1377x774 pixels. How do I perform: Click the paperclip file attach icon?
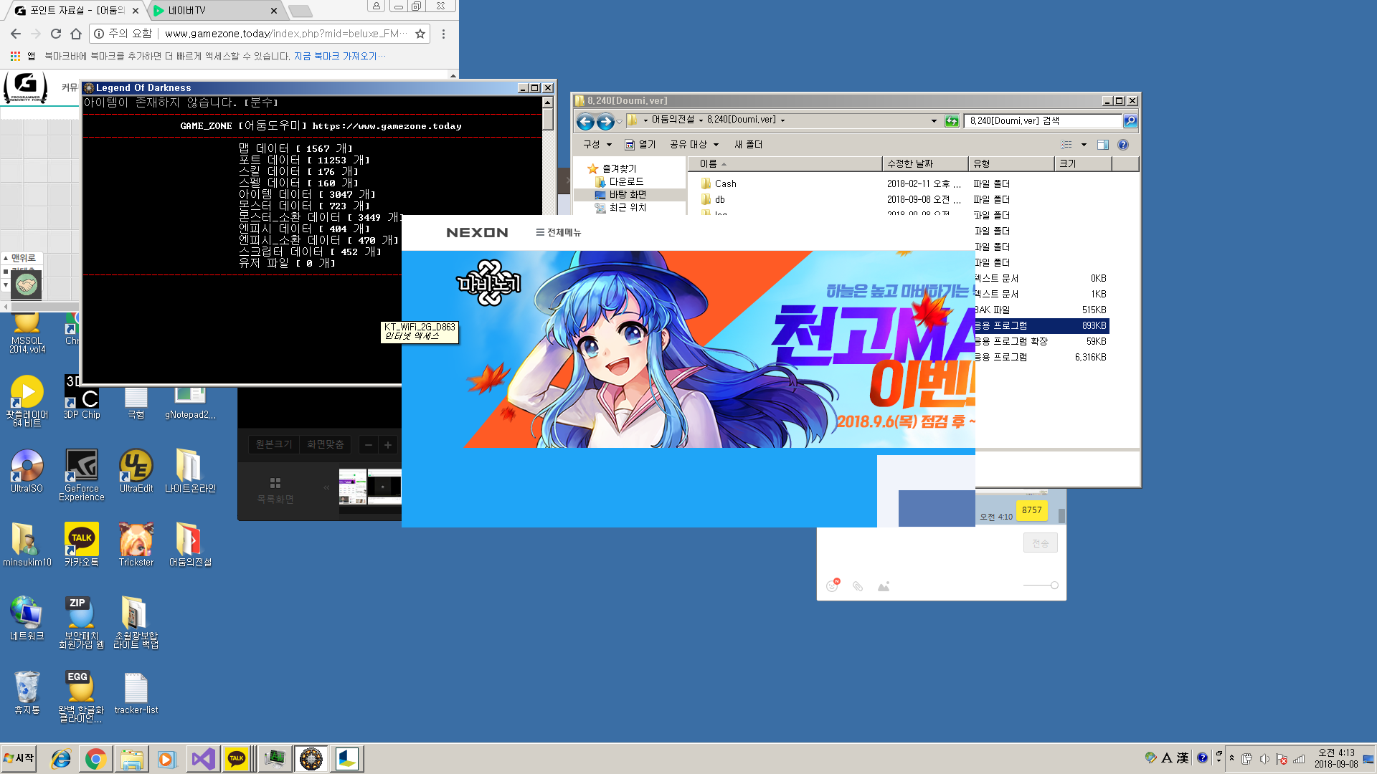tap(858, 586)
